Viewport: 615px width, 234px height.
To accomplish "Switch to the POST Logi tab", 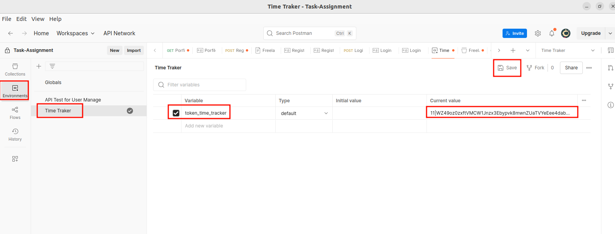I will tap(353, 50).
